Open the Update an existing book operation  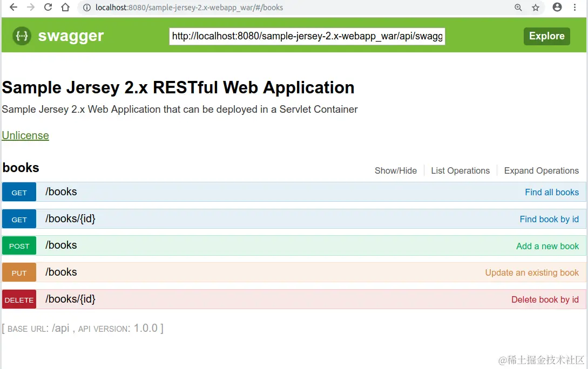click(x=532, y=273)
